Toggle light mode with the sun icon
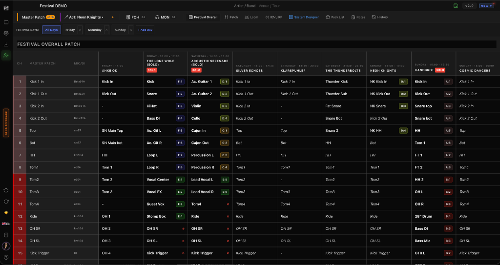Viewport: 500px width, 265px height. [x=6, y=213]
